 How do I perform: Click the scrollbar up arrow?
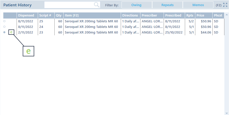[x=226, y=15]
